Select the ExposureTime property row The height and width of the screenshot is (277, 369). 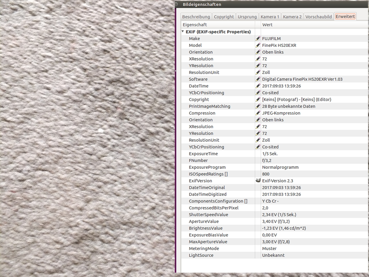pos(203,154)
